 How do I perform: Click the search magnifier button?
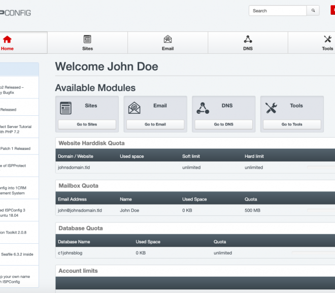click(313, 11)
